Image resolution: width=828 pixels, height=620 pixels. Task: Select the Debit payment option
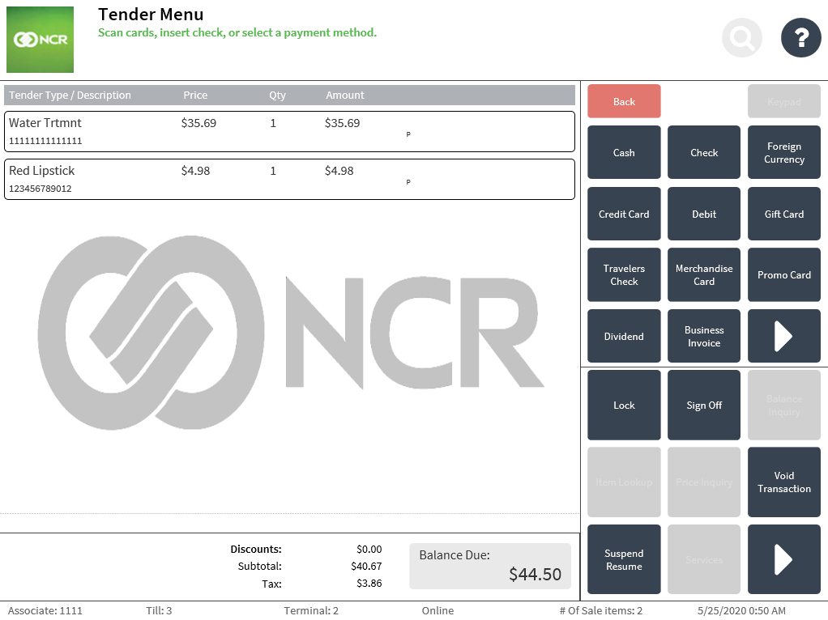704,214
